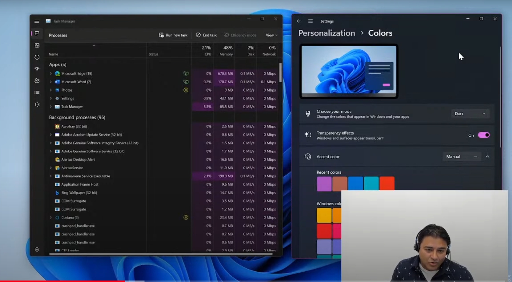Click the Photos suspended status icon
Viewport: 512px width, 282px height.
tap(186, 90)
